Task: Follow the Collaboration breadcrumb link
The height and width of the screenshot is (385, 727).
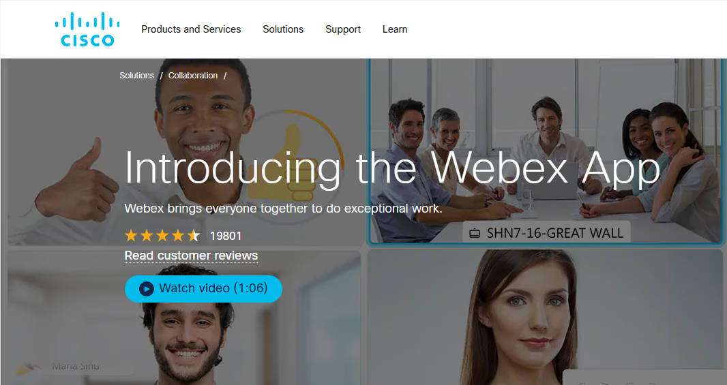Action: (x=192, y=76)
